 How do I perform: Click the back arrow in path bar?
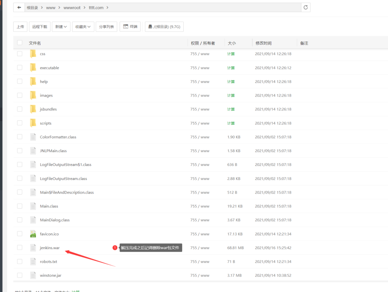coord(19,8)
